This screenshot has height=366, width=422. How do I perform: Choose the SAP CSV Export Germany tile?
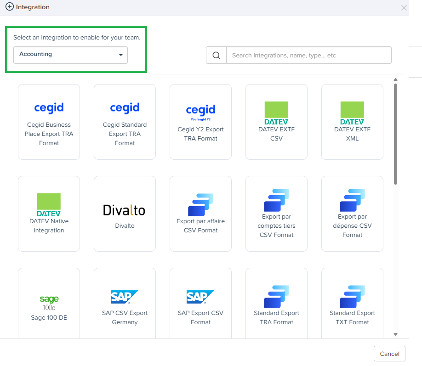[x=125, y=305]
